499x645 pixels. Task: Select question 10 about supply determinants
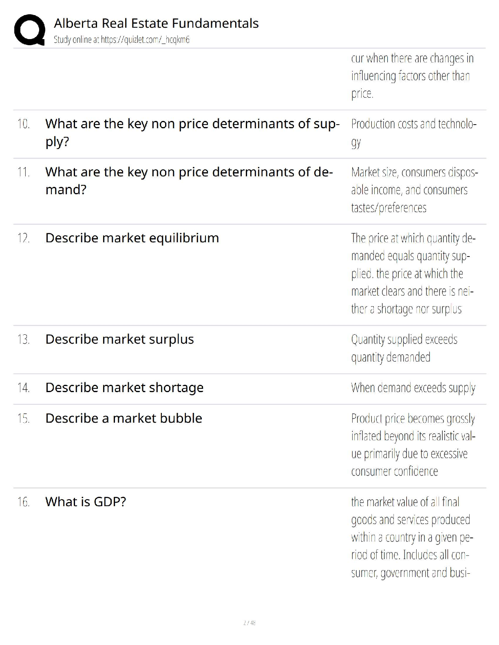pos(192,132)
